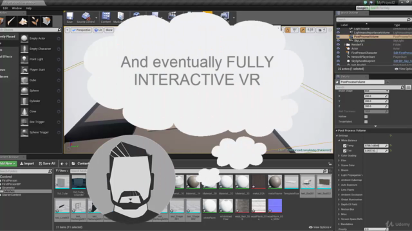Reset Temp value to default arrow
This screenshot has width=412, height=231.
391,146
